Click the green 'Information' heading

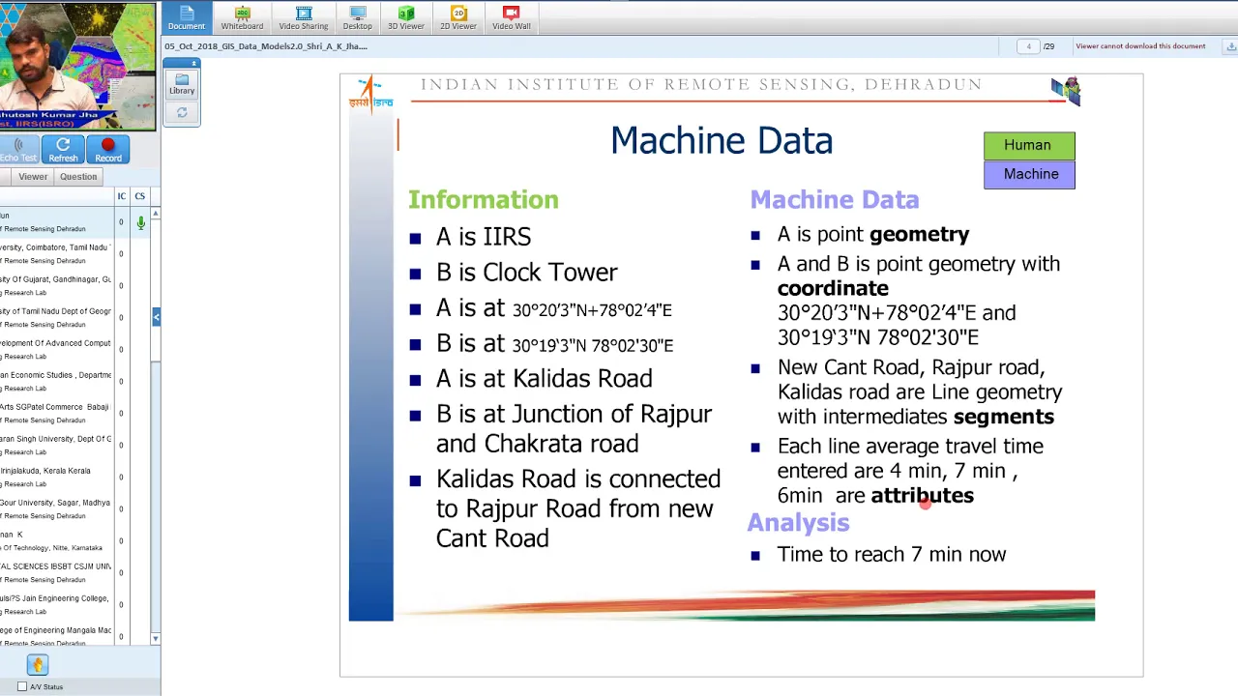tap(483, 200)
